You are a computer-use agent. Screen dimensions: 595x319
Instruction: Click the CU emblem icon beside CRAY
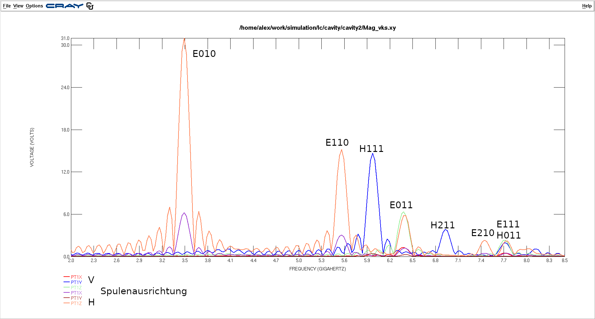tap(90, 6)
